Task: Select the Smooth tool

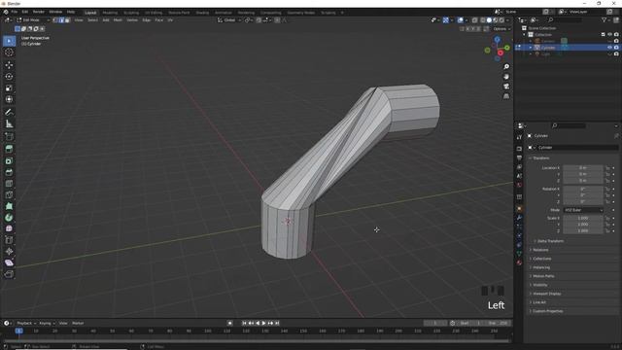Action: pyautogui.click(x=9, y=228)
